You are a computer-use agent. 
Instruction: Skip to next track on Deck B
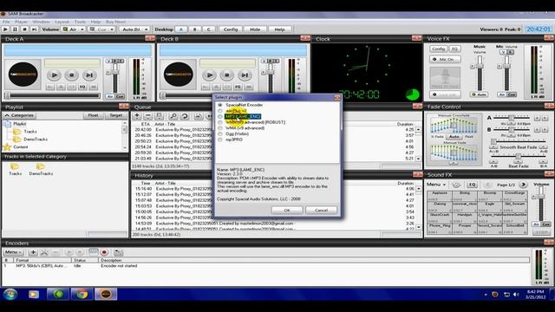pos(245,75)
